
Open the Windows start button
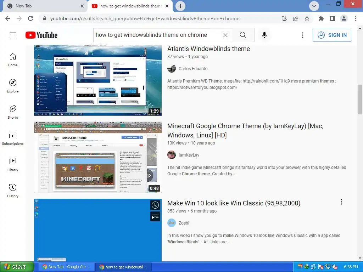click(17, 267)
